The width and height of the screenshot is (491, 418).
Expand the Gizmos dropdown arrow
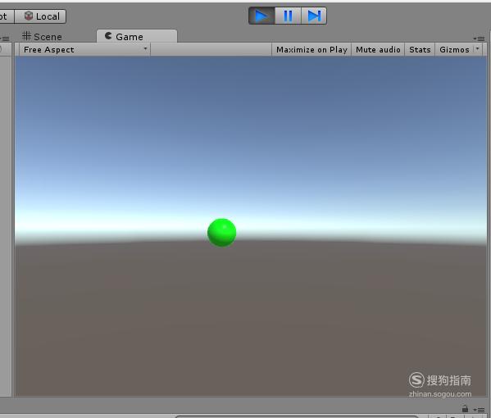(478, 49)
